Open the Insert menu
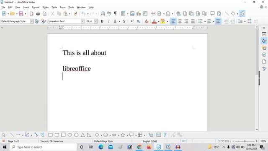This screenshot has height=151, width=268. pos(26,7)
